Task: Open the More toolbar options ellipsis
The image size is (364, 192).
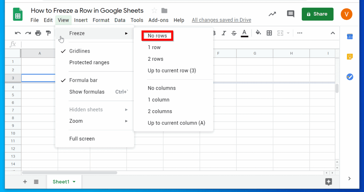Action: point(300,33)
